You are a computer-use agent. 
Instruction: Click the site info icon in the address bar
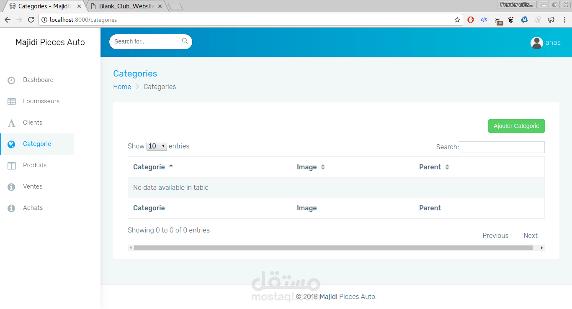pos(44,20)
